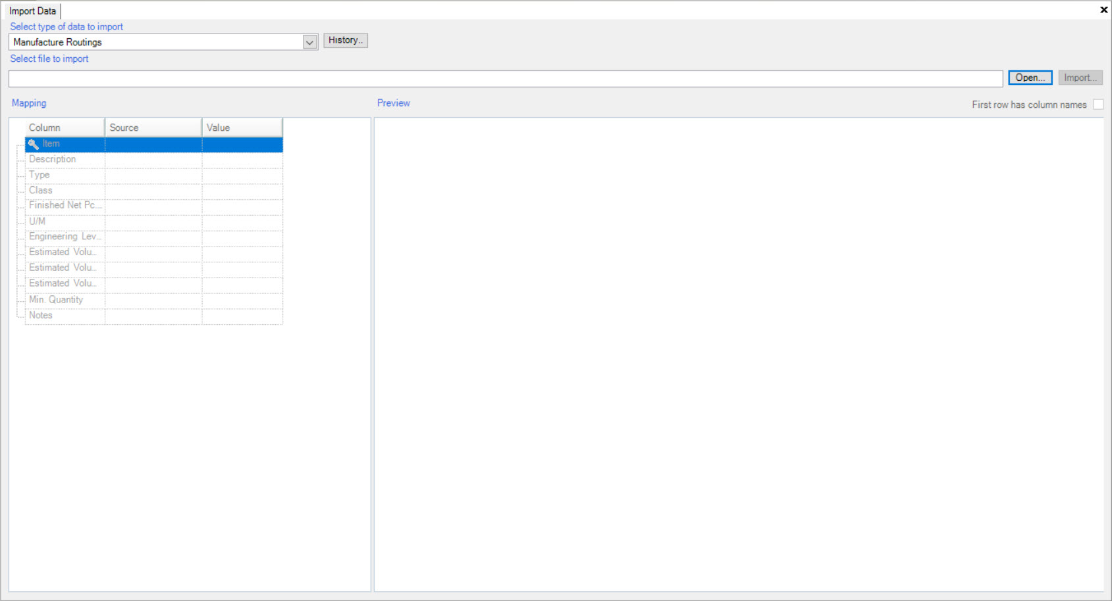The height and width of the screenshot is (601, 1112).
Task: Select the Engineering Lev mapping row
Action: pos(153,237)
